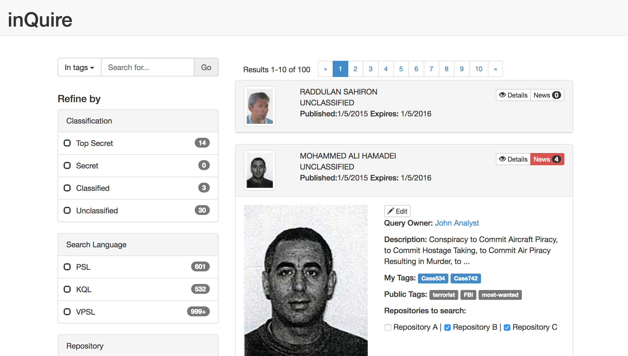
Task: Open John Analyst query owner link
Action: point(457,223)
